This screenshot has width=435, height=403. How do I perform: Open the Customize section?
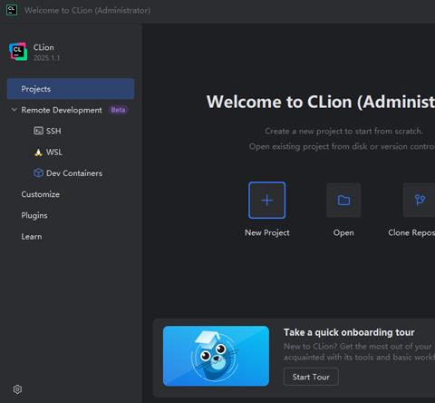coord(41,194)
